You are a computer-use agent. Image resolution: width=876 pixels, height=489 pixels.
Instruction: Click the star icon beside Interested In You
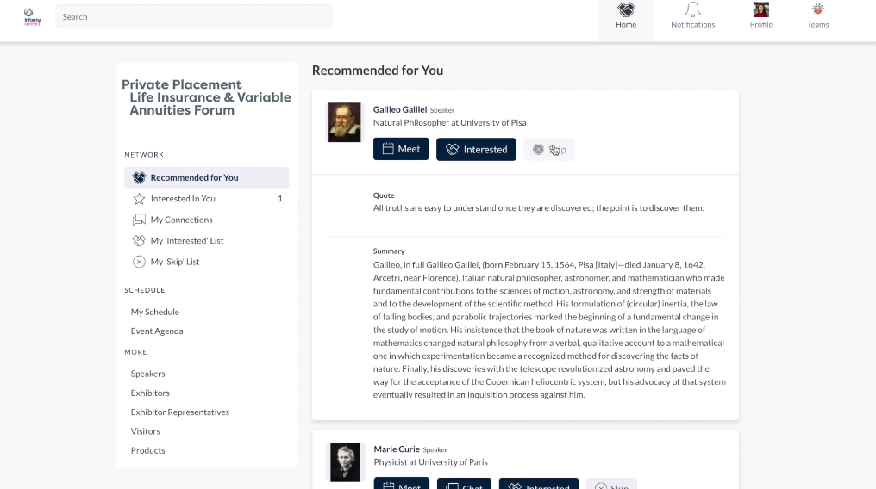pos(139,199)
